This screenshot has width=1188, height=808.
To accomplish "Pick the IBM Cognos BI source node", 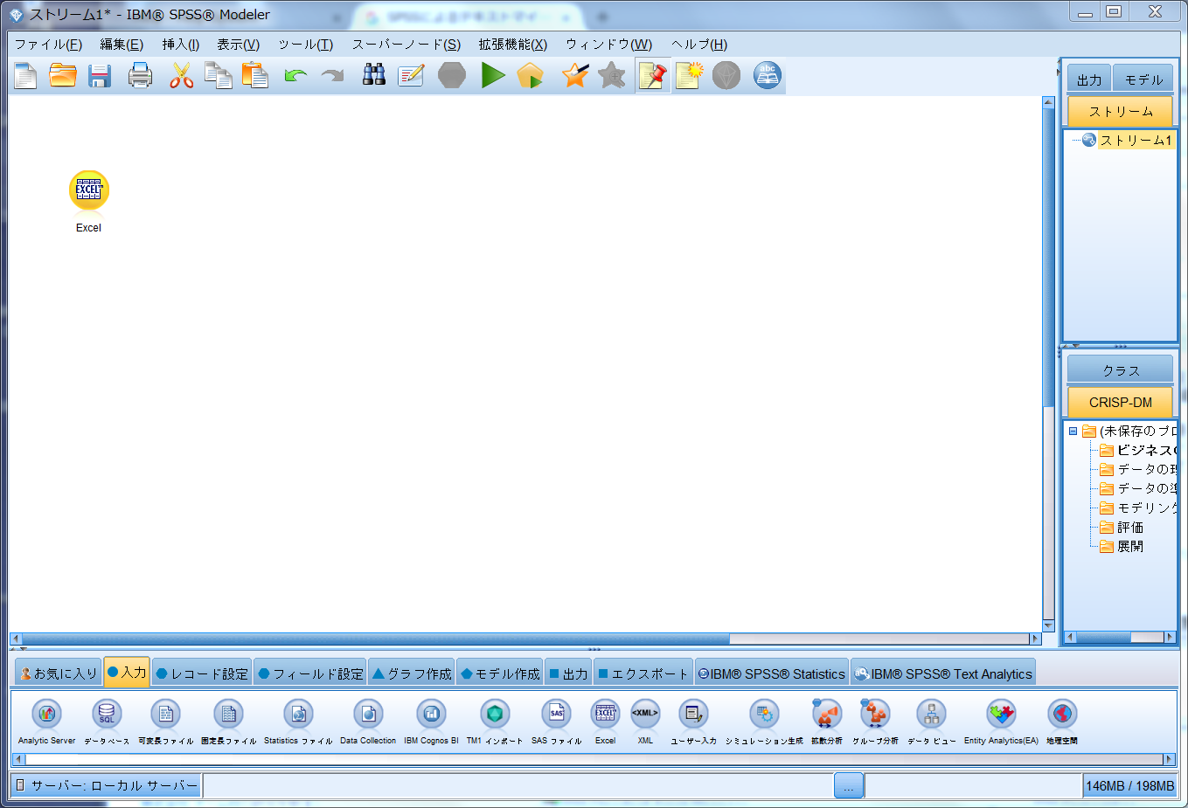I will pos(431,715).
